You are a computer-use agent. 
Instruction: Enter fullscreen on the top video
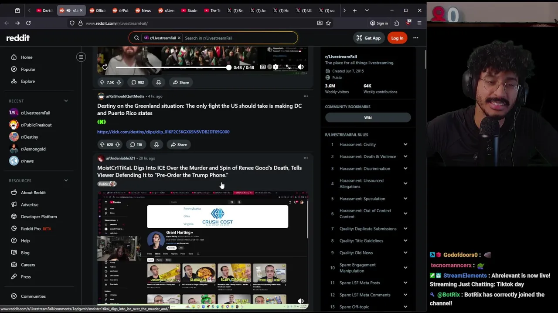(288, 67)
